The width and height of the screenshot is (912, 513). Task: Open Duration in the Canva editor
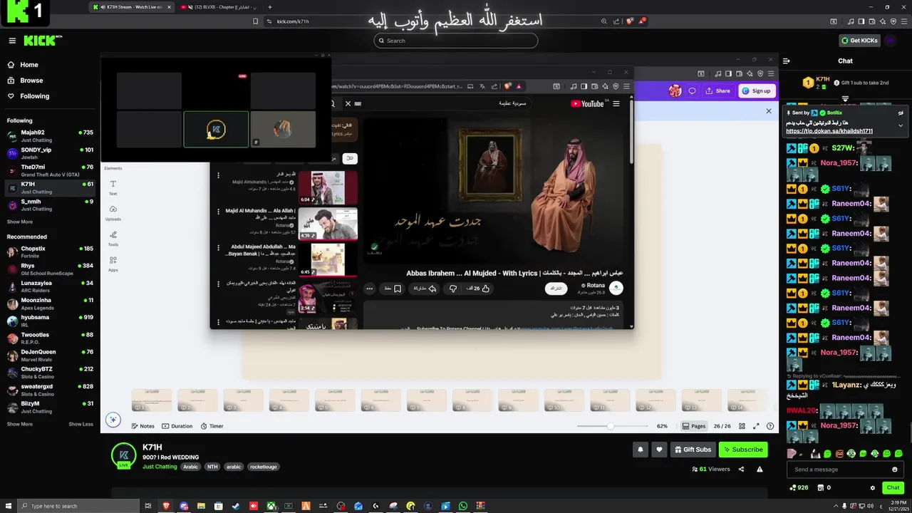pos(177,426)
